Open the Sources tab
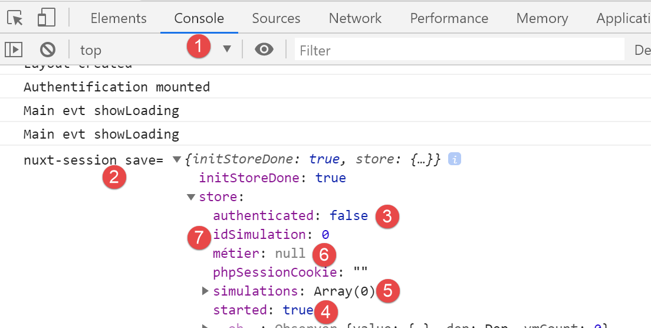The height and width of the screenshot is (328, 651). 276,18
